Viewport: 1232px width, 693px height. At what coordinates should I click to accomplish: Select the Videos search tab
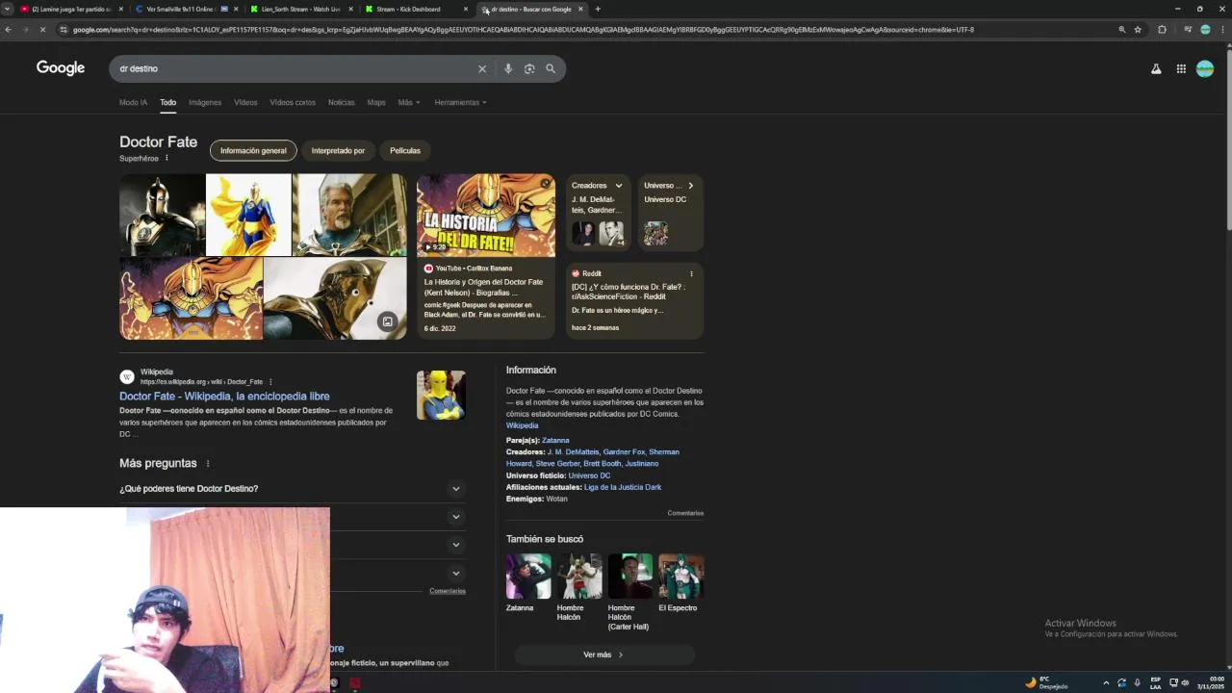(245, 102)
